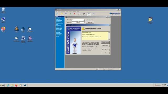
Task: Select the Recycle Bin desktop icon
Action: point(3,10)
